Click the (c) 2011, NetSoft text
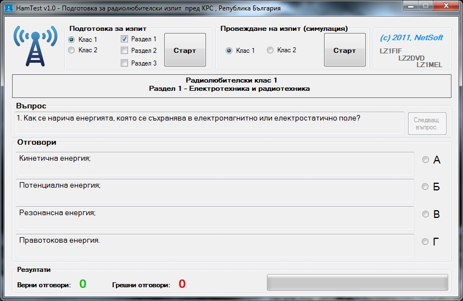 click(411, 37)
